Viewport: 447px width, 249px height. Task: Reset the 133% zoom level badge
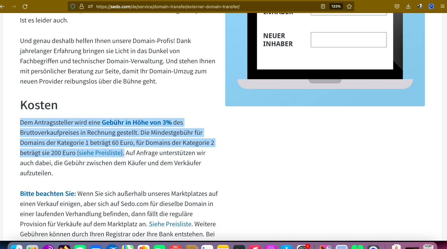click(x=336, y=6)
